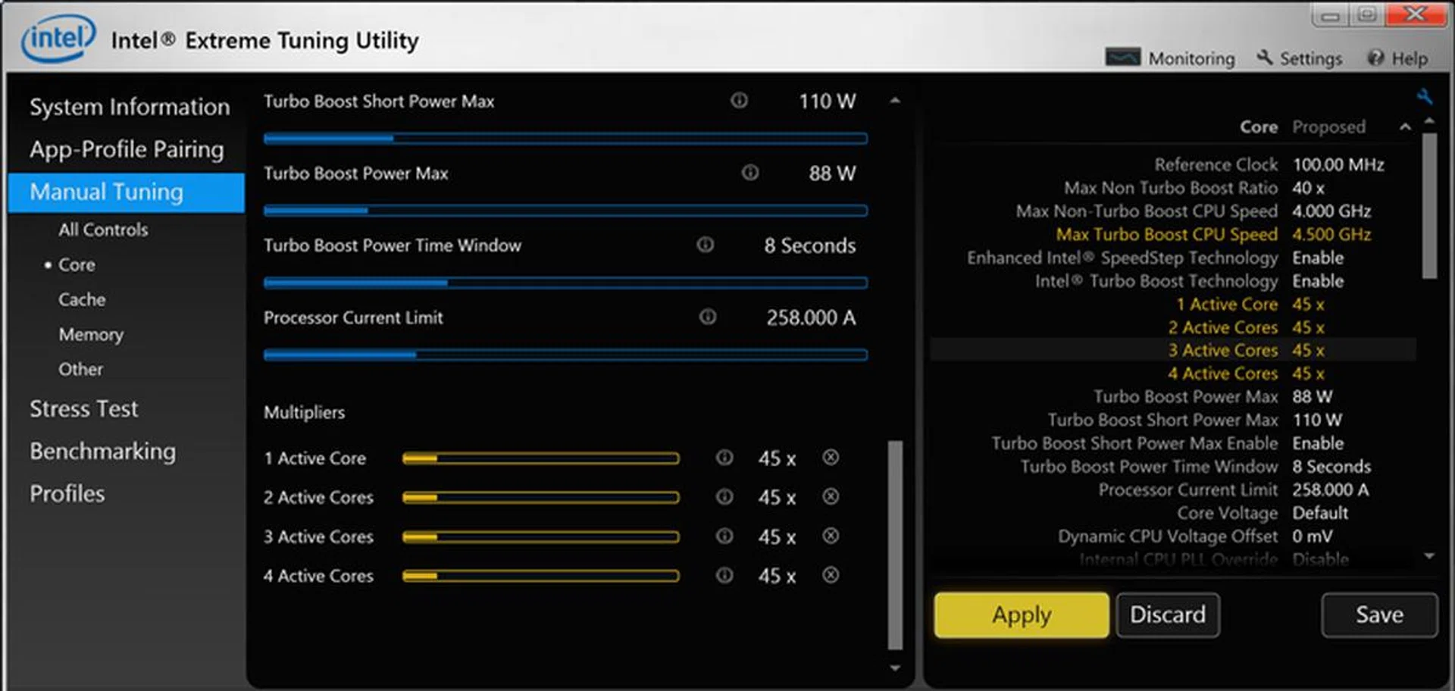The height and width of the screenshot is (691, 1455).
Task: Discard the proposed changes
Action: 1167,614
